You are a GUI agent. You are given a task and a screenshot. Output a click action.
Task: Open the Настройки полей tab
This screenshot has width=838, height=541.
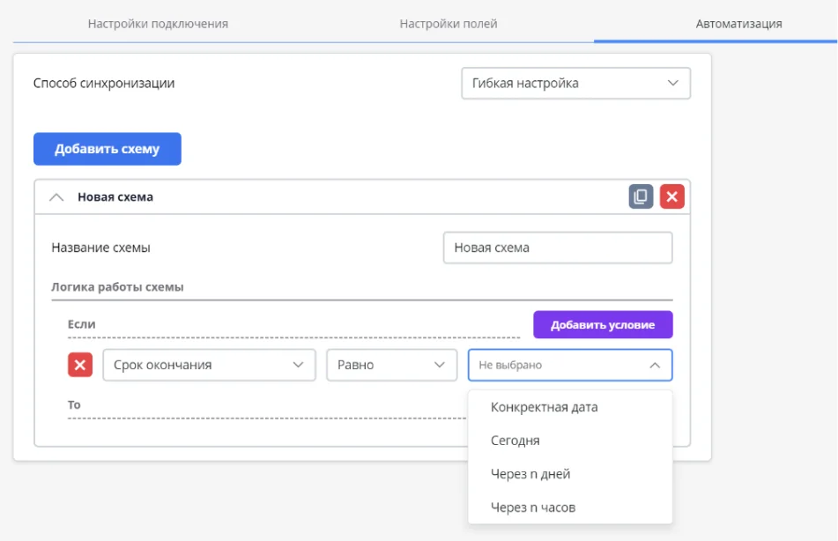449,24
